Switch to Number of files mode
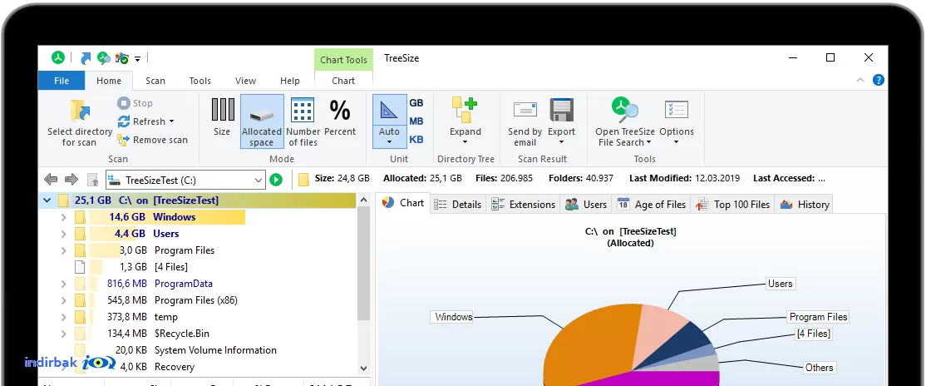This screenshot has width=926, height=386. 303,121
